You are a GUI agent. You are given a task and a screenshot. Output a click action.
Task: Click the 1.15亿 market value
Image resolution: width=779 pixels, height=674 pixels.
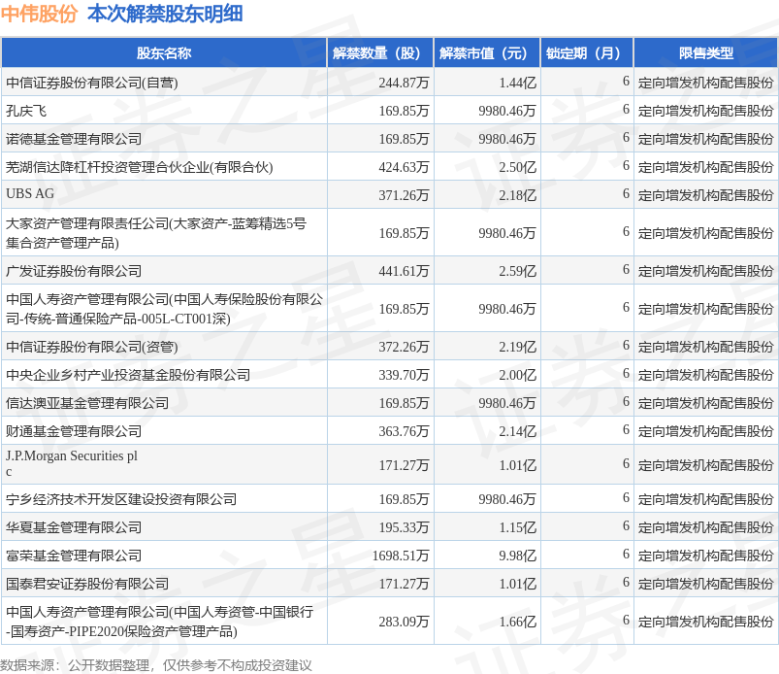point(518,527)
